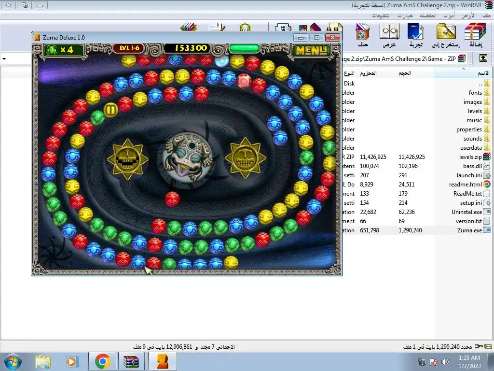Click the left golden skull sun
Image resolution: width=494 pixels, height=371 pixels.
[x=127, y=158]
